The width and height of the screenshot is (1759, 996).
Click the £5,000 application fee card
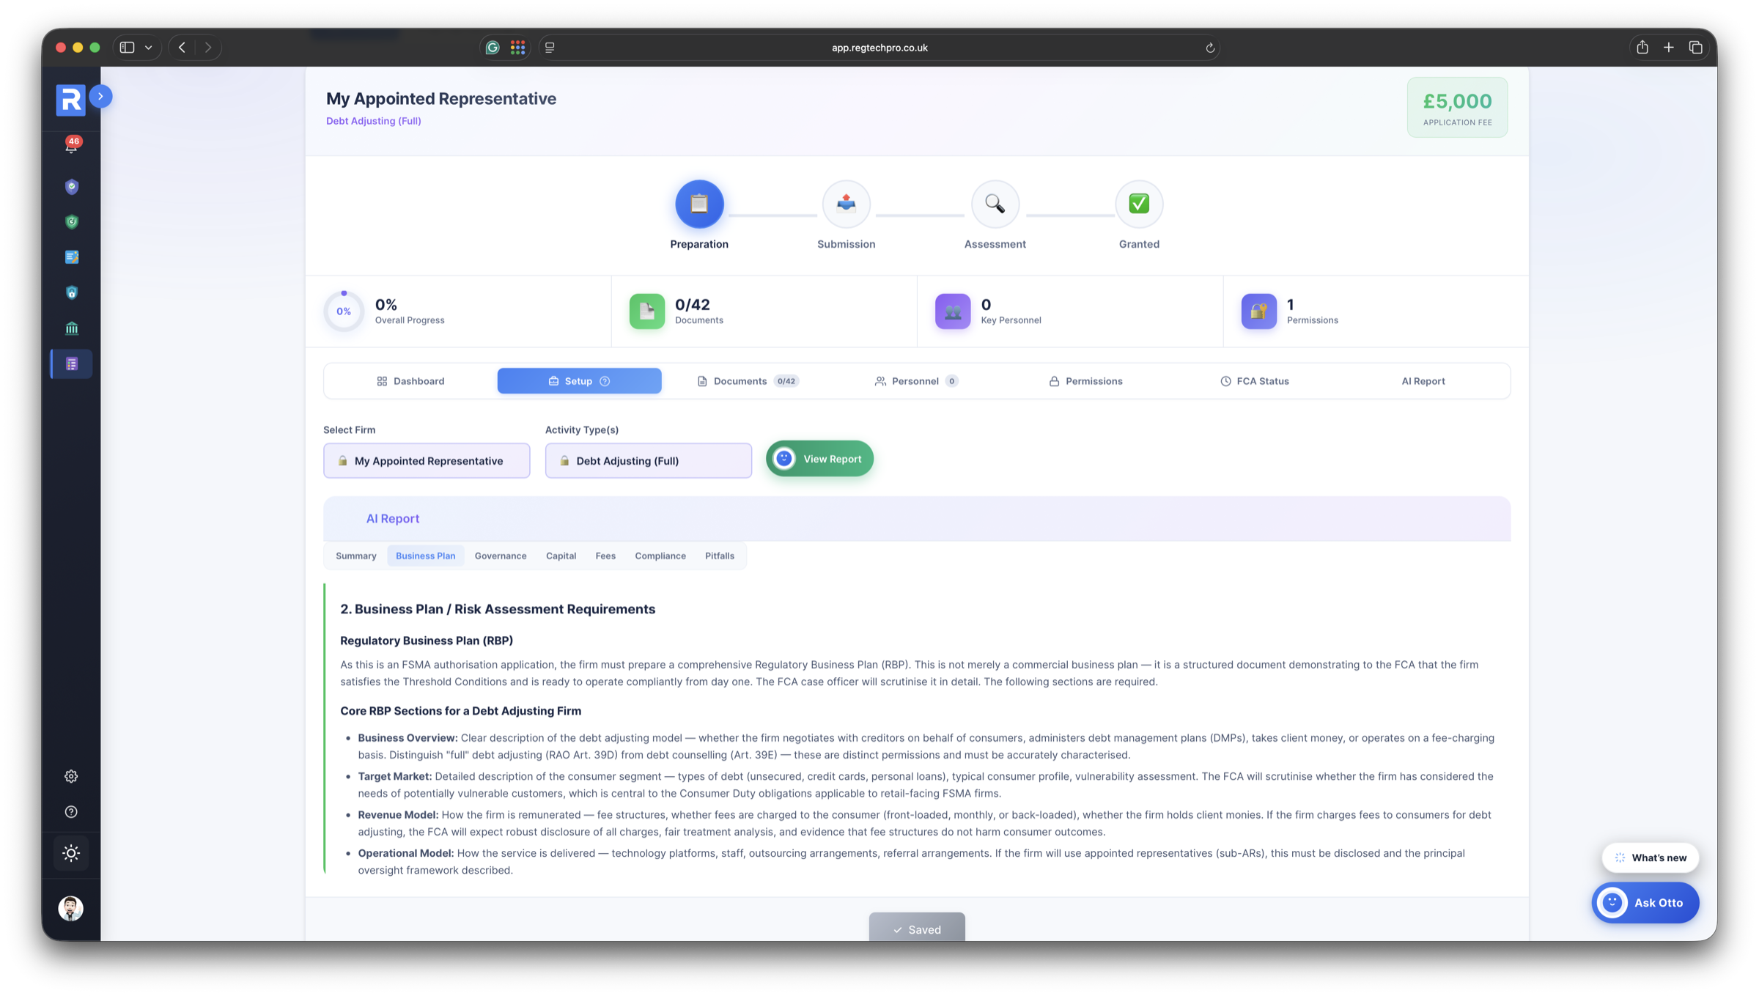click(1457, 108)
